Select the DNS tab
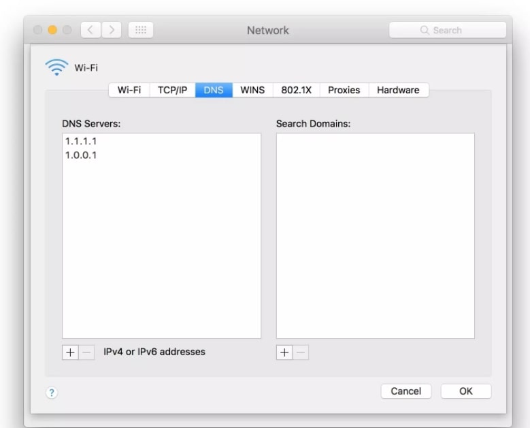Screen dimensions: 530x428 point(214,90)
